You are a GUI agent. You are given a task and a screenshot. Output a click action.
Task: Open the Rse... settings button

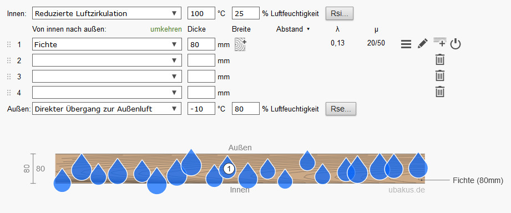click(x=341, y=109)
